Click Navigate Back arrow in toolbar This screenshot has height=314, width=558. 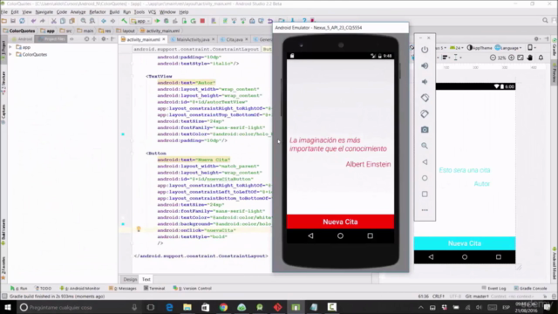(x=104, y=21)
